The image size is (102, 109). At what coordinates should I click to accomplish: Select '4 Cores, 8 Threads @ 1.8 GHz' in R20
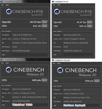[74, 94]
